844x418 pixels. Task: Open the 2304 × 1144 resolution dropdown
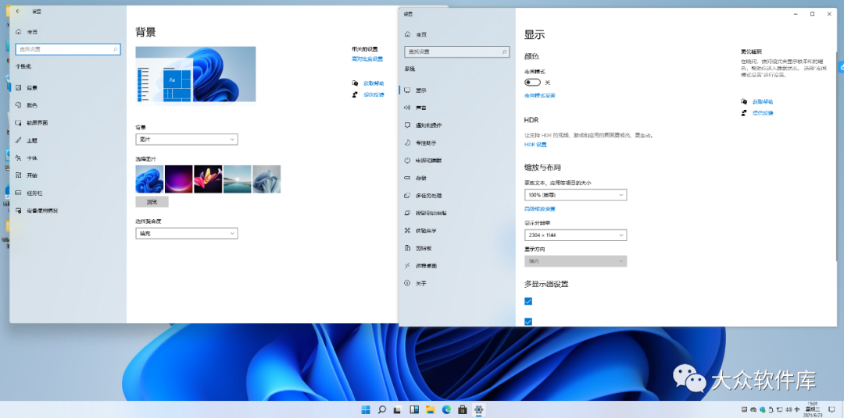[575, 235]
